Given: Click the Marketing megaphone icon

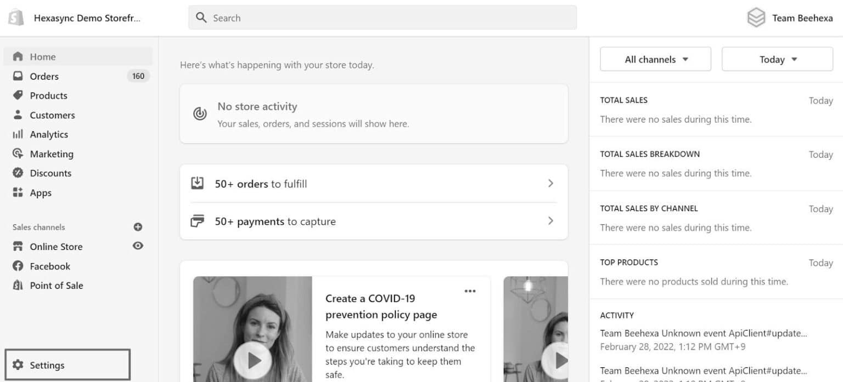Looking at the screenshot, I should [18, 154].
